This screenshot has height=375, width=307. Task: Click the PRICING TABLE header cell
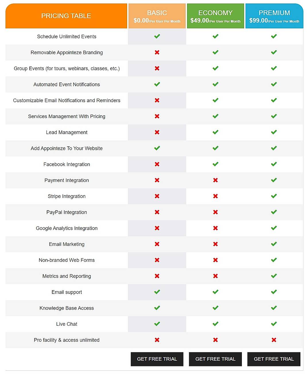(x=66, y=16)
